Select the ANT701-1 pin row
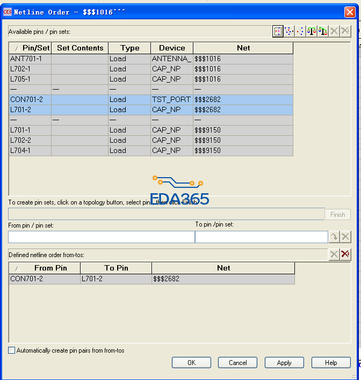The height and width of the screenshot is (380, 361). [151, 59]
